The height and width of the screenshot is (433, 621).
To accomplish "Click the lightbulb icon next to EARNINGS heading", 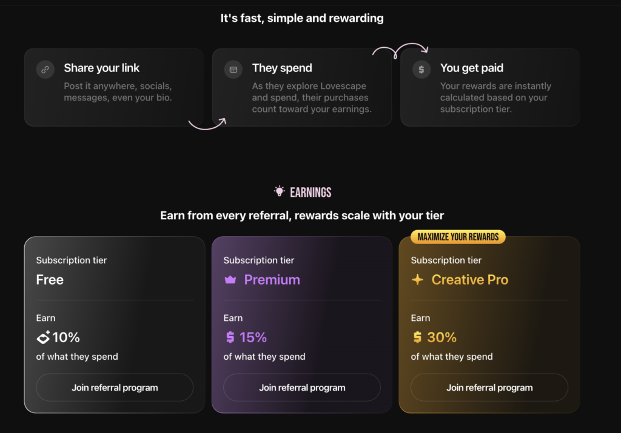I will 279,191.
